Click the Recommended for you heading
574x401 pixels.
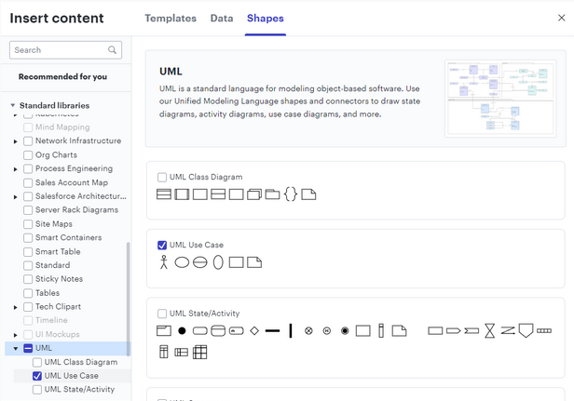62,76
